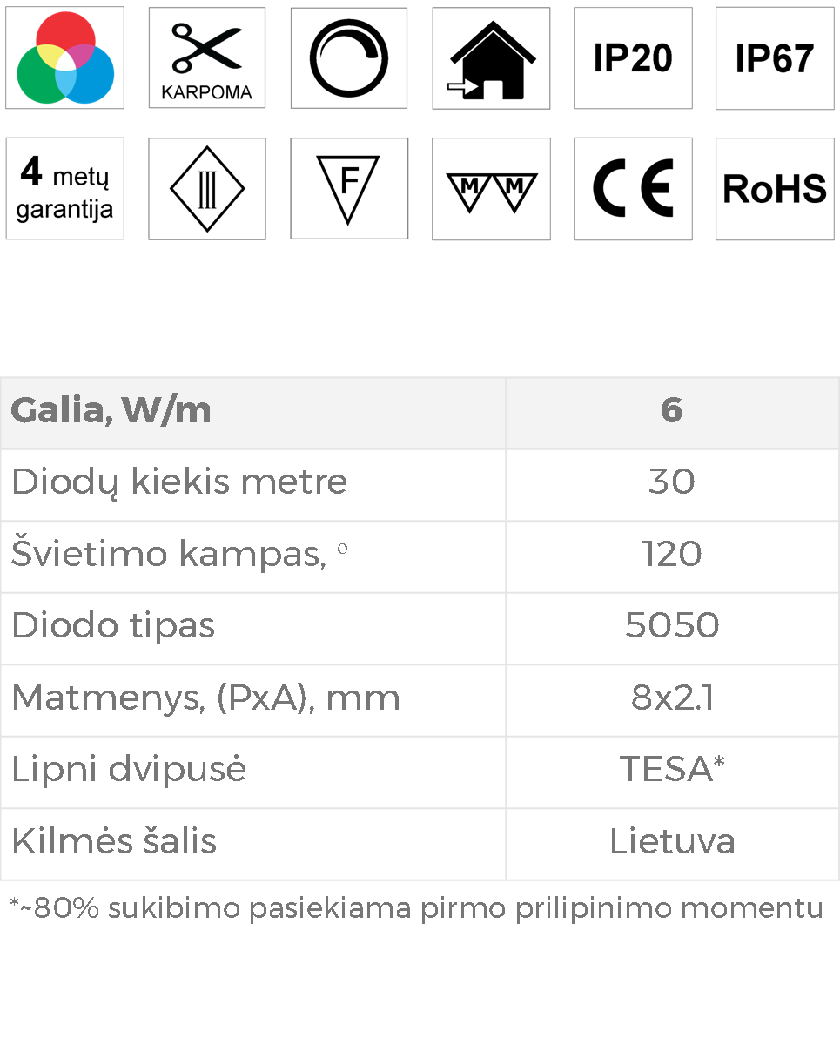Screen dimensions: 840x1052
Task: Click the RoHS compliance icon
Action: pyautogui.click(x=775, y=188)
